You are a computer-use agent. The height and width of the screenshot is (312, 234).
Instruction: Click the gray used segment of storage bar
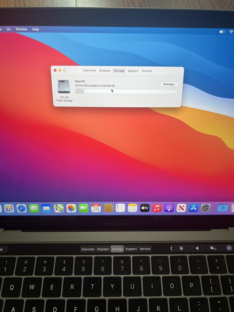[80, 91]
